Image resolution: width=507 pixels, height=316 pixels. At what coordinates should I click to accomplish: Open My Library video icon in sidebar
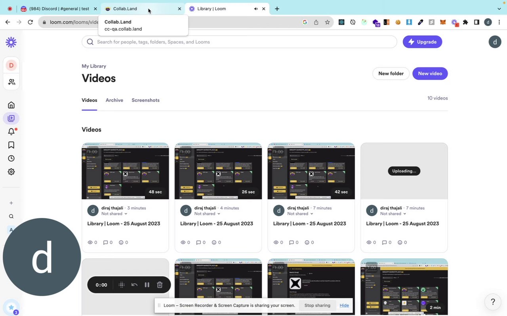(x=11, y=118)
